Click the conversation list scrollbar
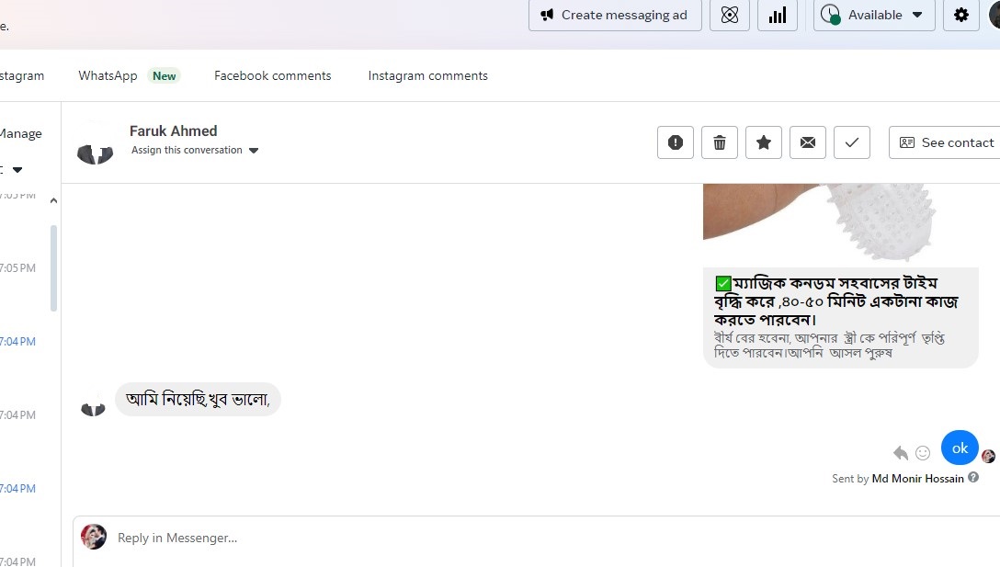Viewport: 1000px width, 567px height. point(53,268)
